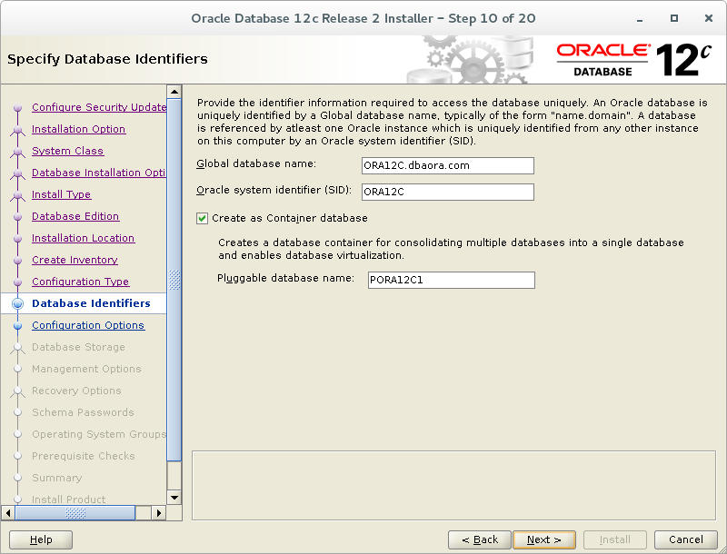Click the 'Prerequisite Checks' step text
Image resolution: width=727 pixels, height=554 pixels.
point(83,456)
